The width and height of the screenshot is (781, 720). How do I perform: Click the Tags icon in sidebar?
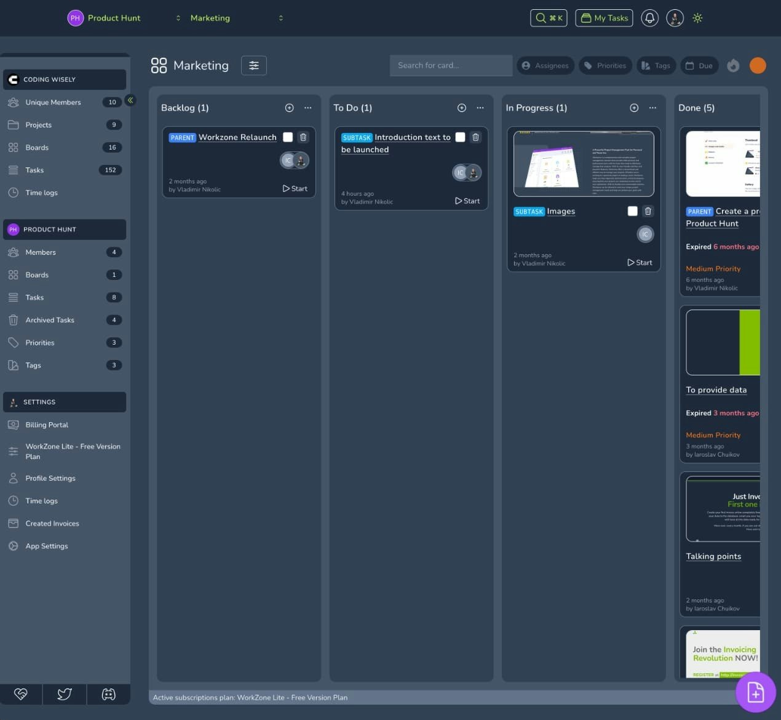(x=13, y=365)
